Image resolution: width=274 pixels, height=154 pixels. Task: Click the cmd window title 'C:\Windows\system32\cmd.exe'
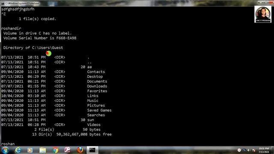(x=22, y=3)
